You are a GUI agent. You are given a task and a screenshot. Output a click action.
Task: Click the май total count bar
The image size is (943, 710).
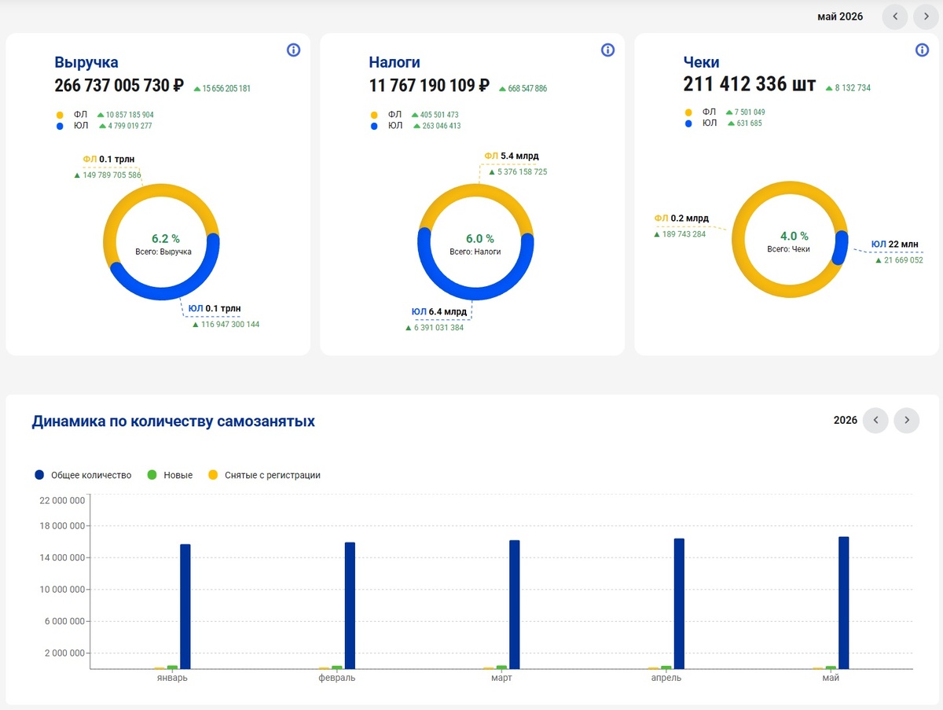843,603
